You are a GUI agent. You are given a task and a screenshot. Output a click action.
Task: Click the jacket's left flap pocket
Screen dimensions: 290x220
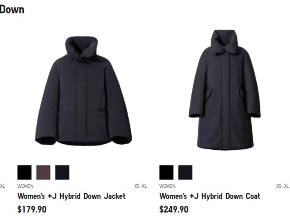pyautogui.click(x=62, y=114)
